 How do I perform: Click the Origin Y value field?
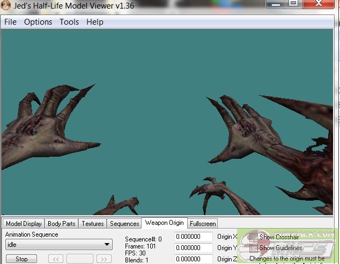pyautogui.click(x=194, y=248)
